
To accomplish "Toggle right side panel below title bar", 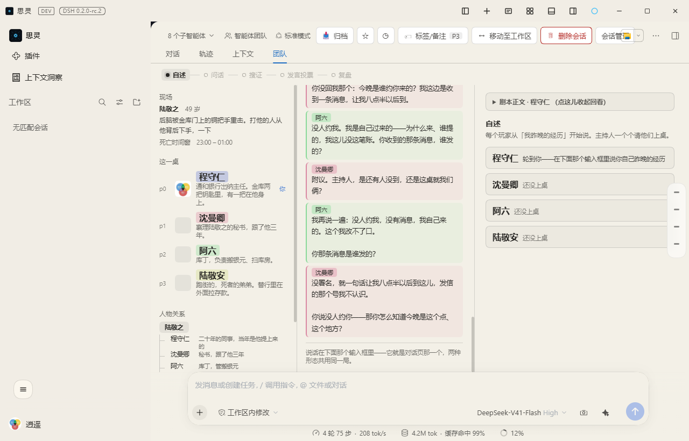I will [676, 36].
